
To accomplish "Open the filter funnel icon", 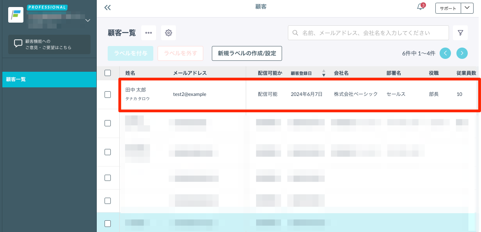I will pos(460,33).
